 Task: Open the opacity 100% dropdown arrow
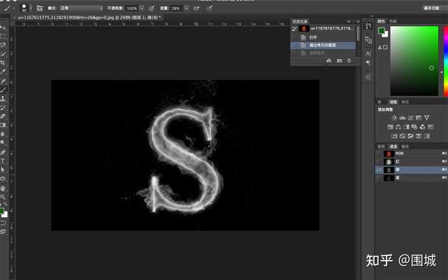tap(142, 8)
